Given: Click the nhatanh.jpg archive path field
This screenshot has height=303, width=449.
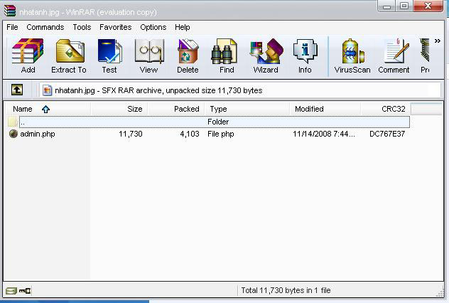Looking at the screenshot, I should 240,90.
